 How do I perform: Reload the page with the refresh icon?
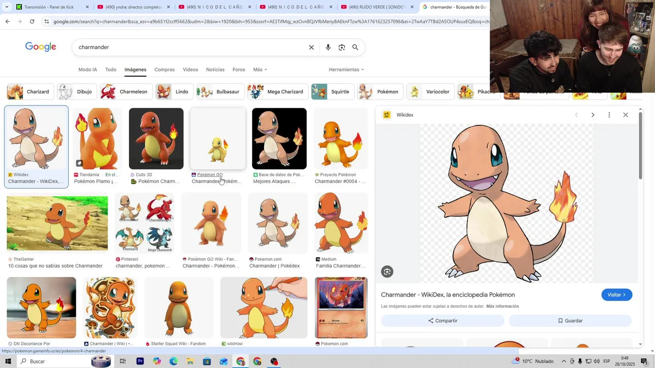(32, 21)
